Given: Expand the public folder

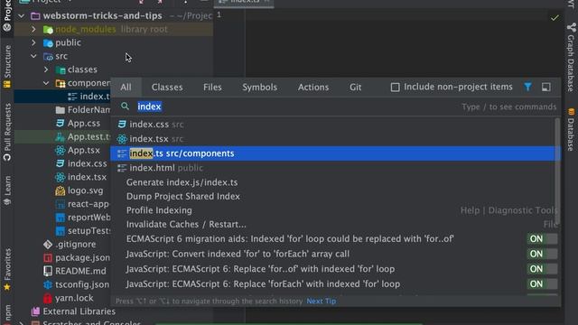Looking at the screenshot, I should (x=33, y=42).
